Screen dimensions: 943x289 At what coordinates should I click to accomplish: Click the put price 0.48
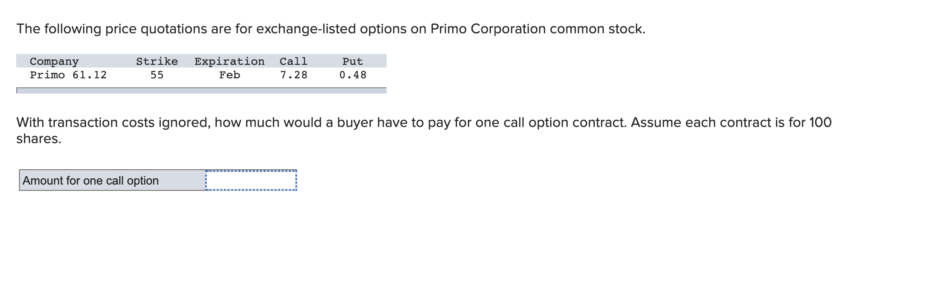click(x=353, y=75)
